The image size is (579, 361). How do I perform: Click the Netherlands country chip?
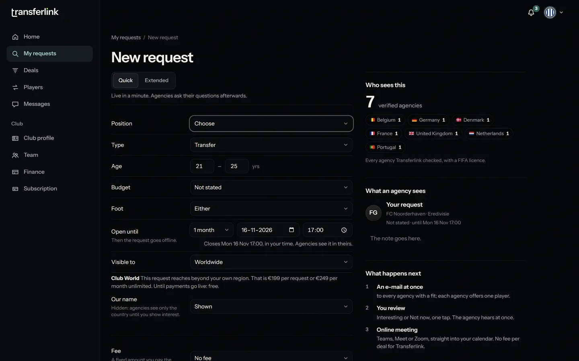tap(489, 134)
